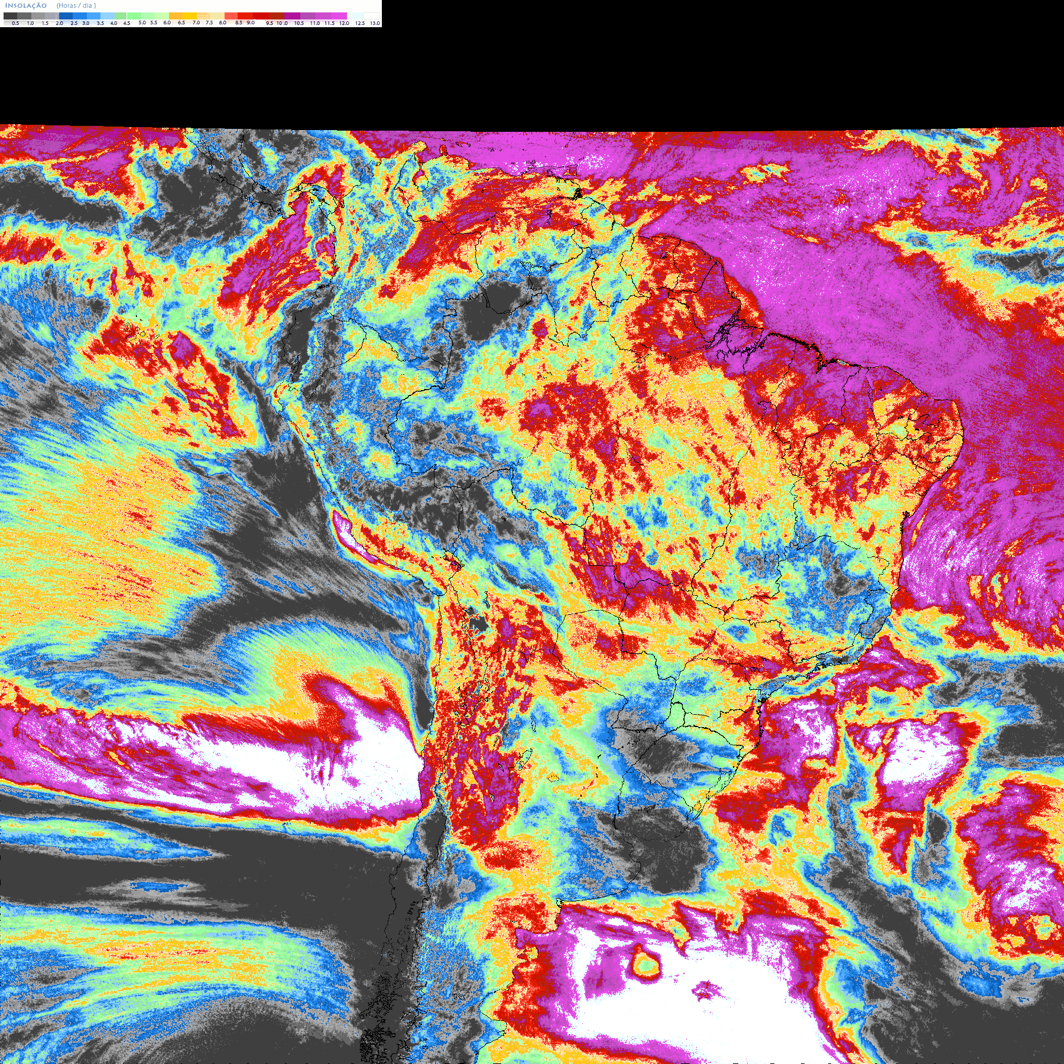Screen dimensions: 1064x1064
Task: Select the orange 6.5 legend swatch
Action: [176, 16]
